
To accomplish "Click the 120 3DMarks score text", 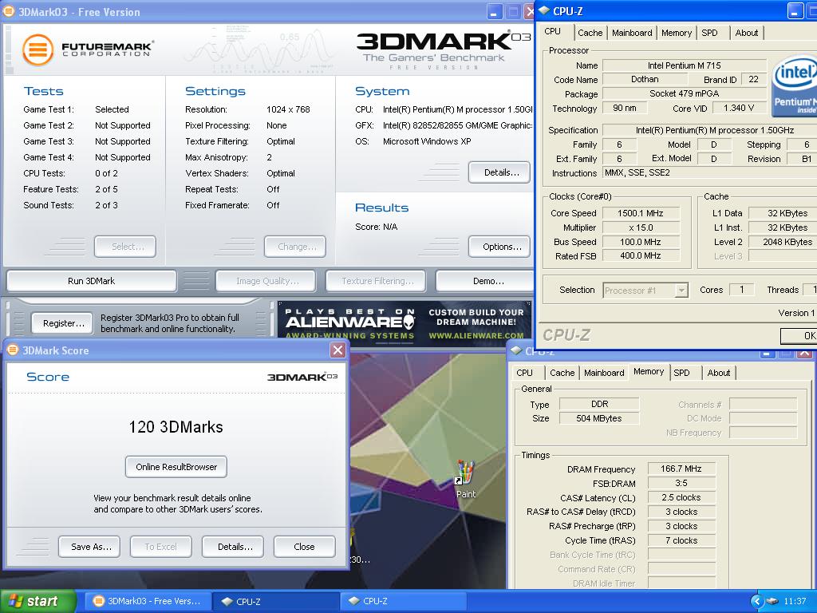I will tap(176, 427).
